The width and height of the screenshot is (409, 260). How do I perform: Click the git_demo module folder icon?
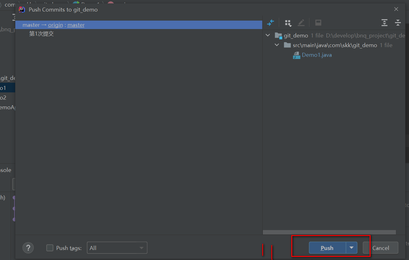[x=278, y=36]
